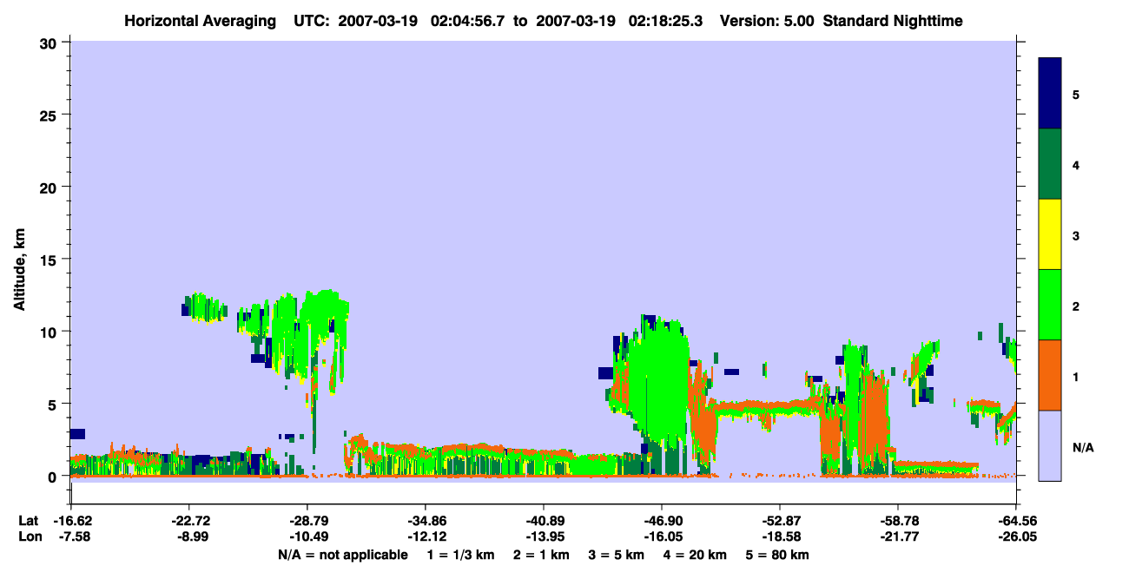Click the lavender N/A colorbar segment

point(1050,445)
